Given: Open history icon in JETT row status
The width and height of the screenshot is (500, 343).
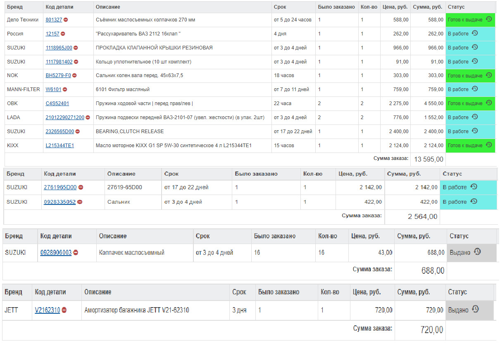Looking at the screenshot, I should click(x=475, y=309).
